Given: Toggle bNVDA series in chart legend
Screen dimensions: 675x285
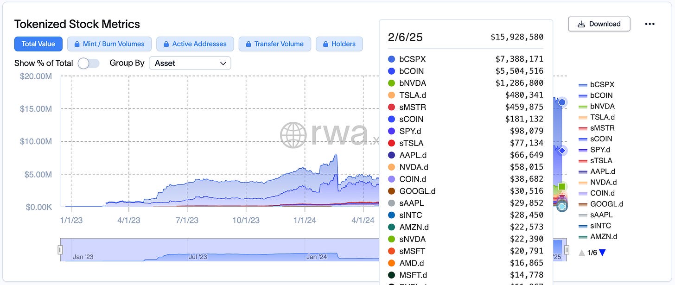Looking at the screenshot, I should 596,106.
